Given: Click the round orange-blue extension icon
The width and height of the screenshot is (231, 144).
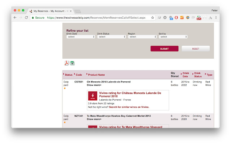Looking at the screenshot, I should point(188,18).
